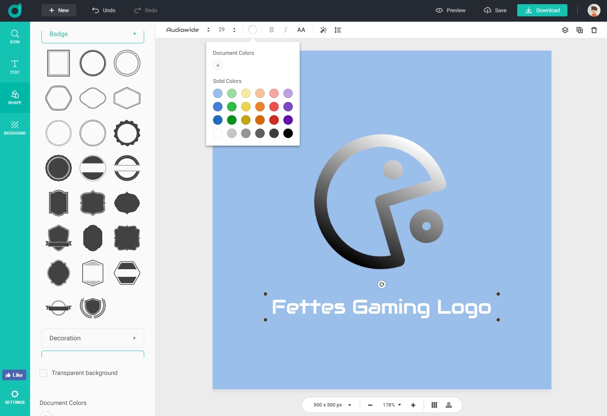
Task: Click the Preview button
Action: 450,10
